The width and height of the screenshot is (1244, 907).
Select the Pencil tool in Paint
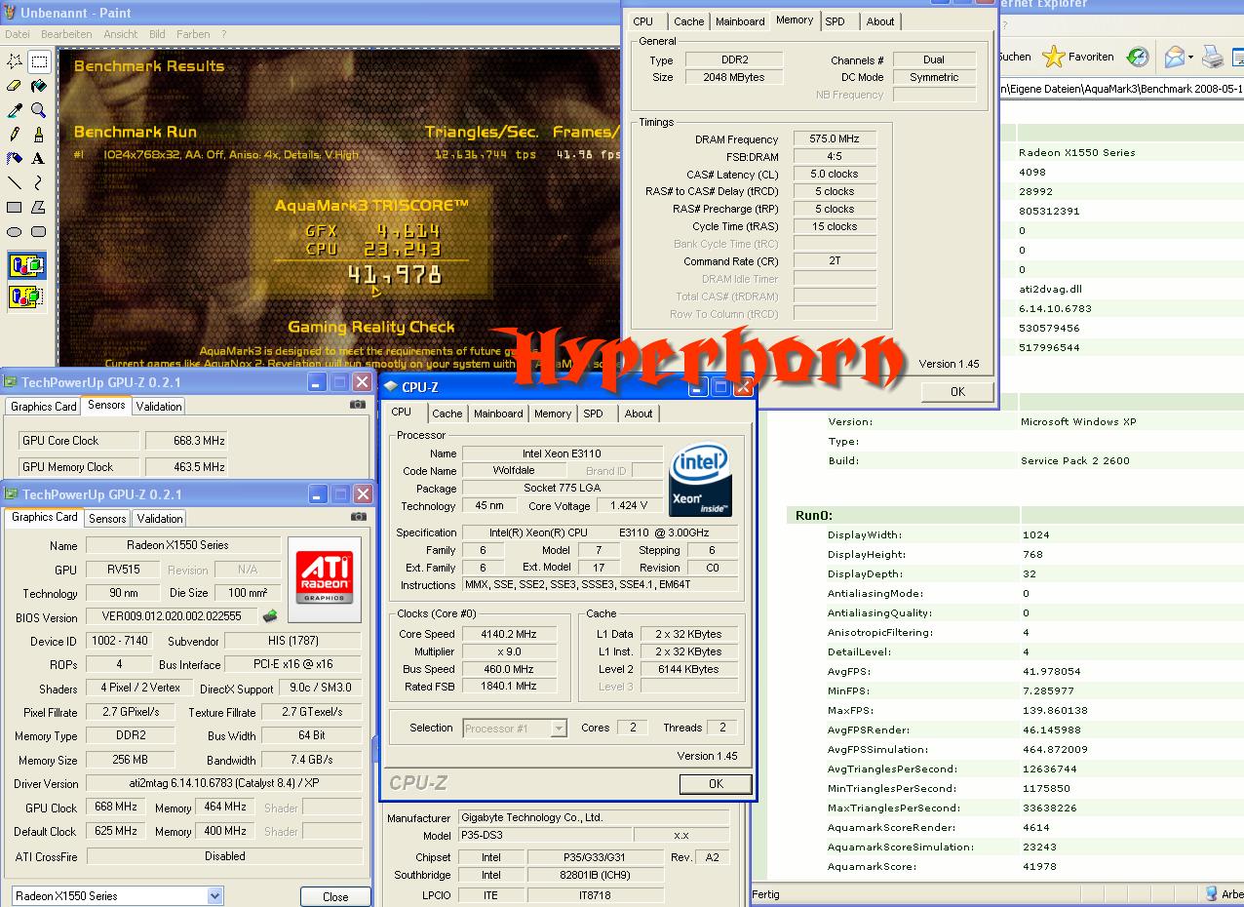pos(15,135)
